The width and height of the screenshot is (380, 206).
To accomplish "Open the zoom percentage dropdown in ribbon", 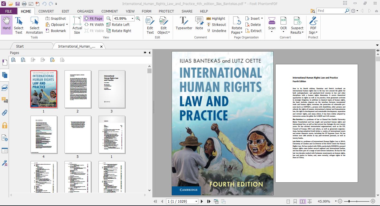I will click(132, 18).
